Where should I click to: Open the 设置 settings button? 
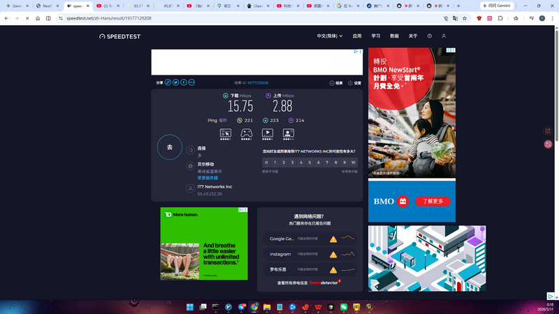tap(354, 83)
